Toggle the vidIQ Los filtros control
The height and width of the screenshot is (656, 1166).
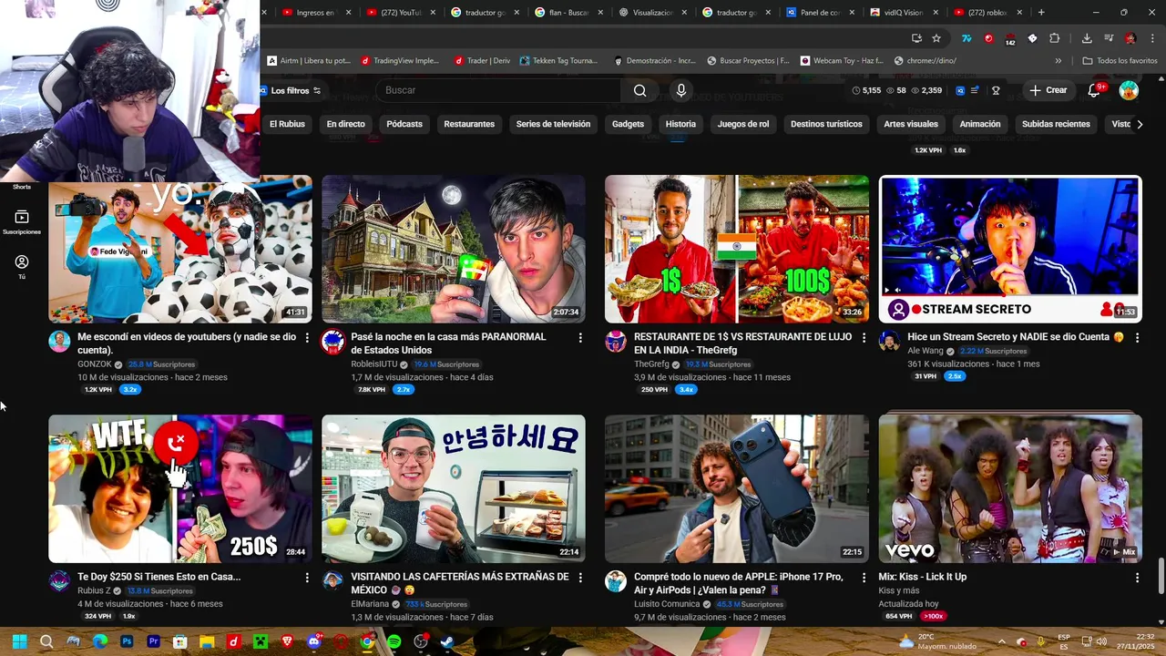pos(291,90)
